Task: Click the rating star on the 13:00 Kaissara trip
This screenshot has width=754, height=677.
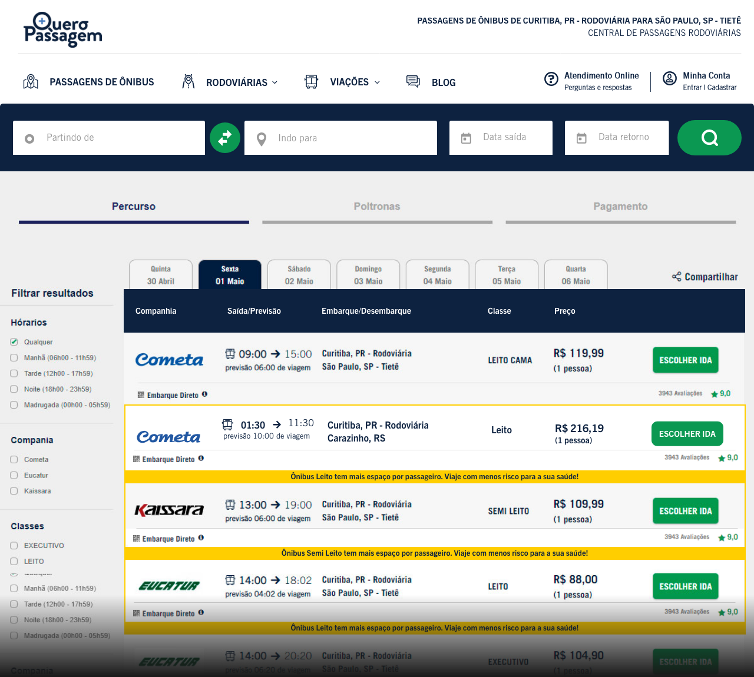Action: (x=722, y=537)
